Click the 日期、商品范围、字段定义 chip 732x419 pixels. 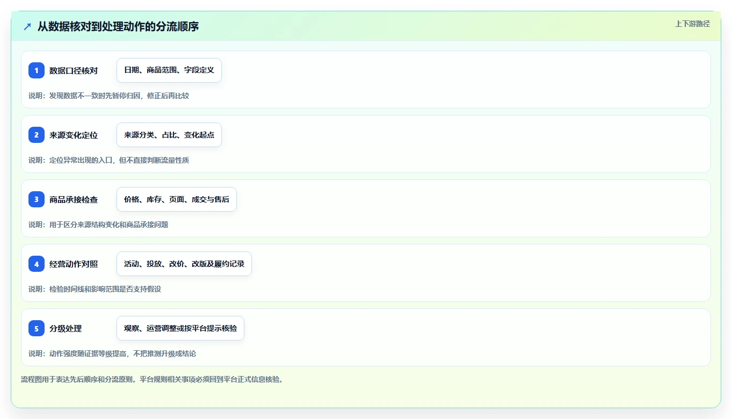169,70
